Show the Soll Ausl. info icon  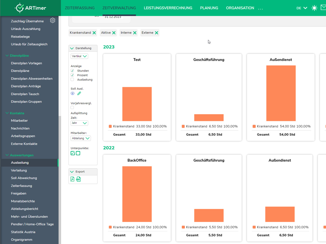[73, 93]
